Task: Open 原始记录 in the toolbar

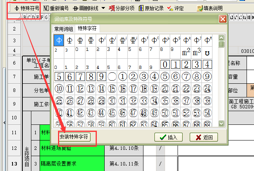Action: tap(150, 8)
